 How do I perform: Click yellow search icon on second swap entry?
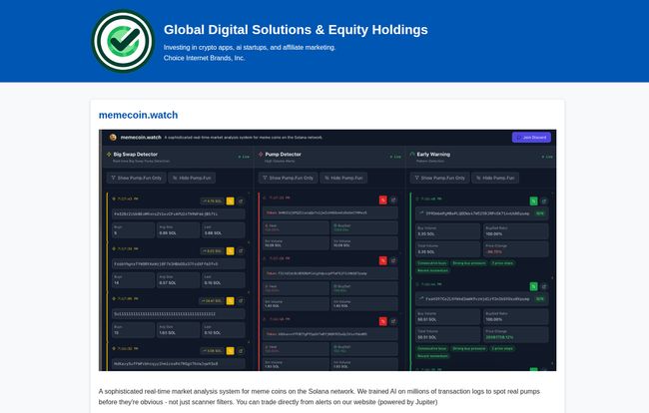(x=230, y=251)
